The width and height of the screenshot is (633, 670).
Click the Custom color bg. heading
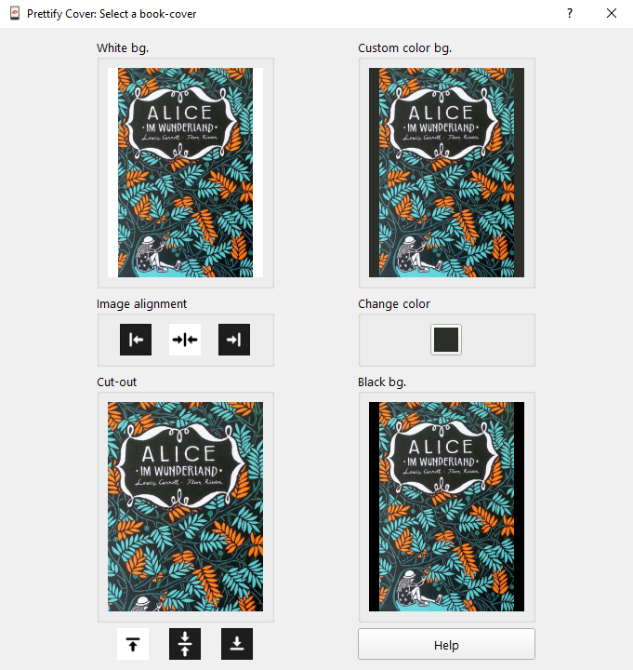pos(404,48)
